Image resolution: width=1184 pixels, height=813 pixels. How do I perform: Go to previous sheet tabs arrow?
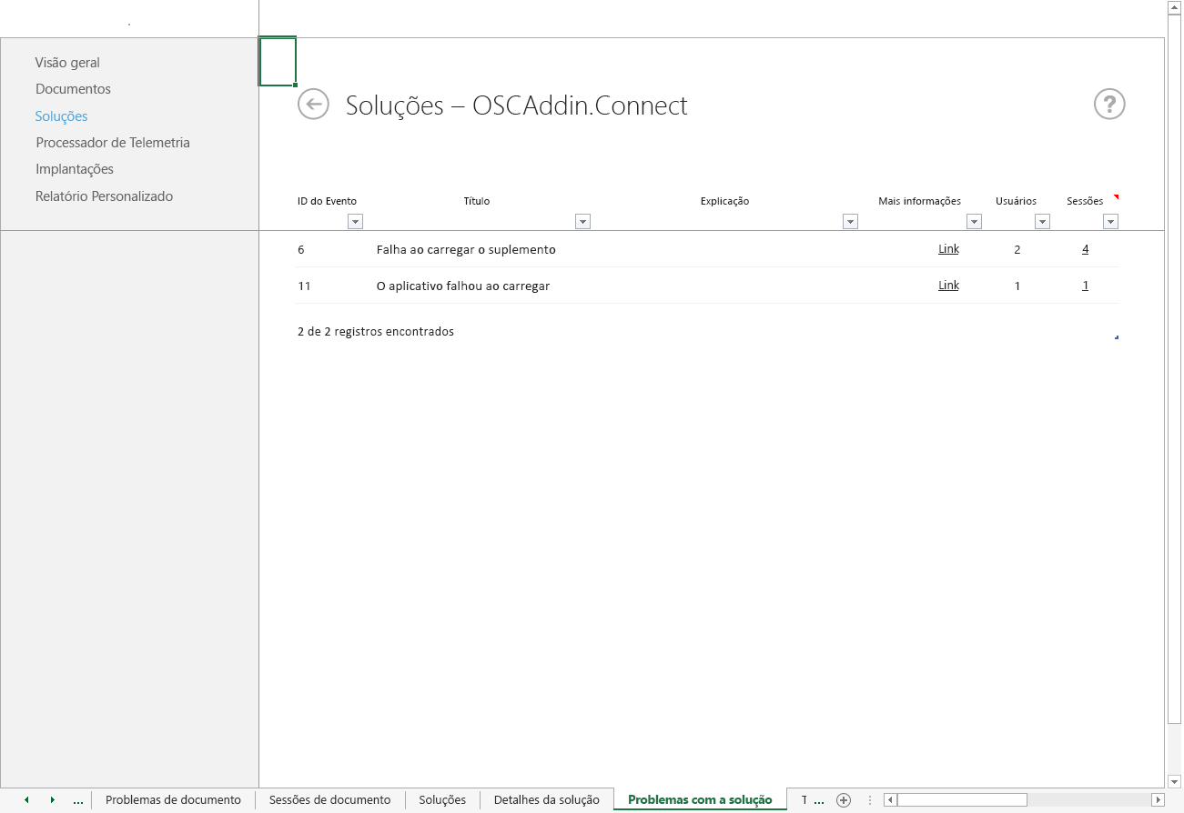point(26,800)
